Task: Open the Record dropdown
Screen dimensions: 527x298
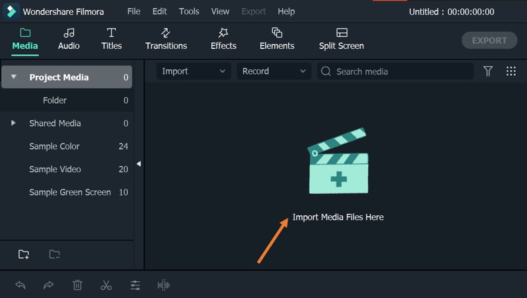Action: click(x=273, y=72)
